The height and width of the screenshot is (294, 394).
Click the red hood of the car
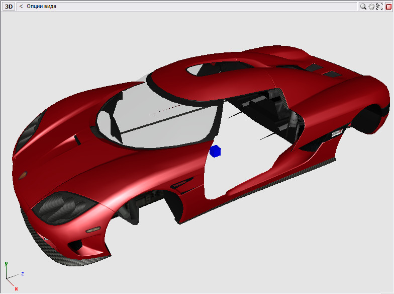point(75,161)
